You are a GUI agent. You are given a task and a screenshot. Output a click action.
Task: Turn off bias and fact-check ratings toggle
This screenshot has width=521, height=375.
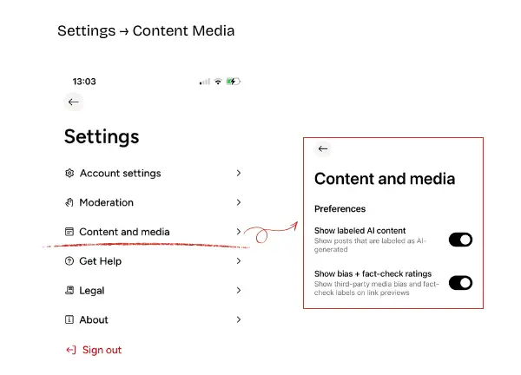point(460,282)
